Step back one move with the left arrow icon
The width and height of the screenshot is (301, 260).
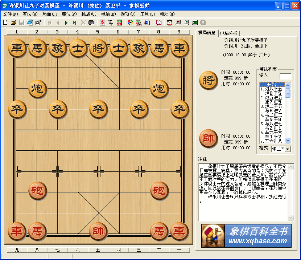point(58,22)
